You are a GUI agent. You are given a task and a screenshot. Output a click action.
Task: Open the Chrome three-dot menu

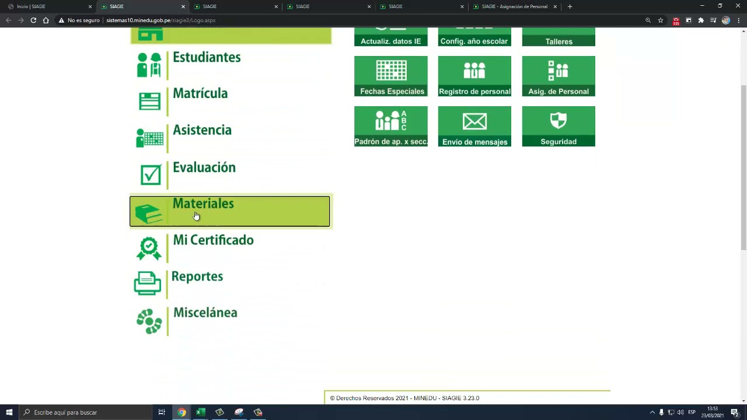738,20
